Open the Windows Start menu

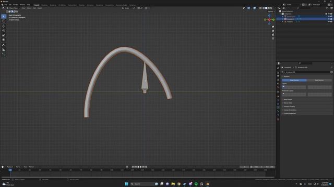(126, 184)
